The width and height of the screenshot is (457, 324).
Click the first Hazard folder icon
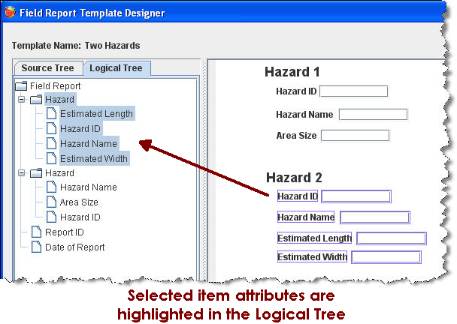pyautogui.click(x=36, y=100)
